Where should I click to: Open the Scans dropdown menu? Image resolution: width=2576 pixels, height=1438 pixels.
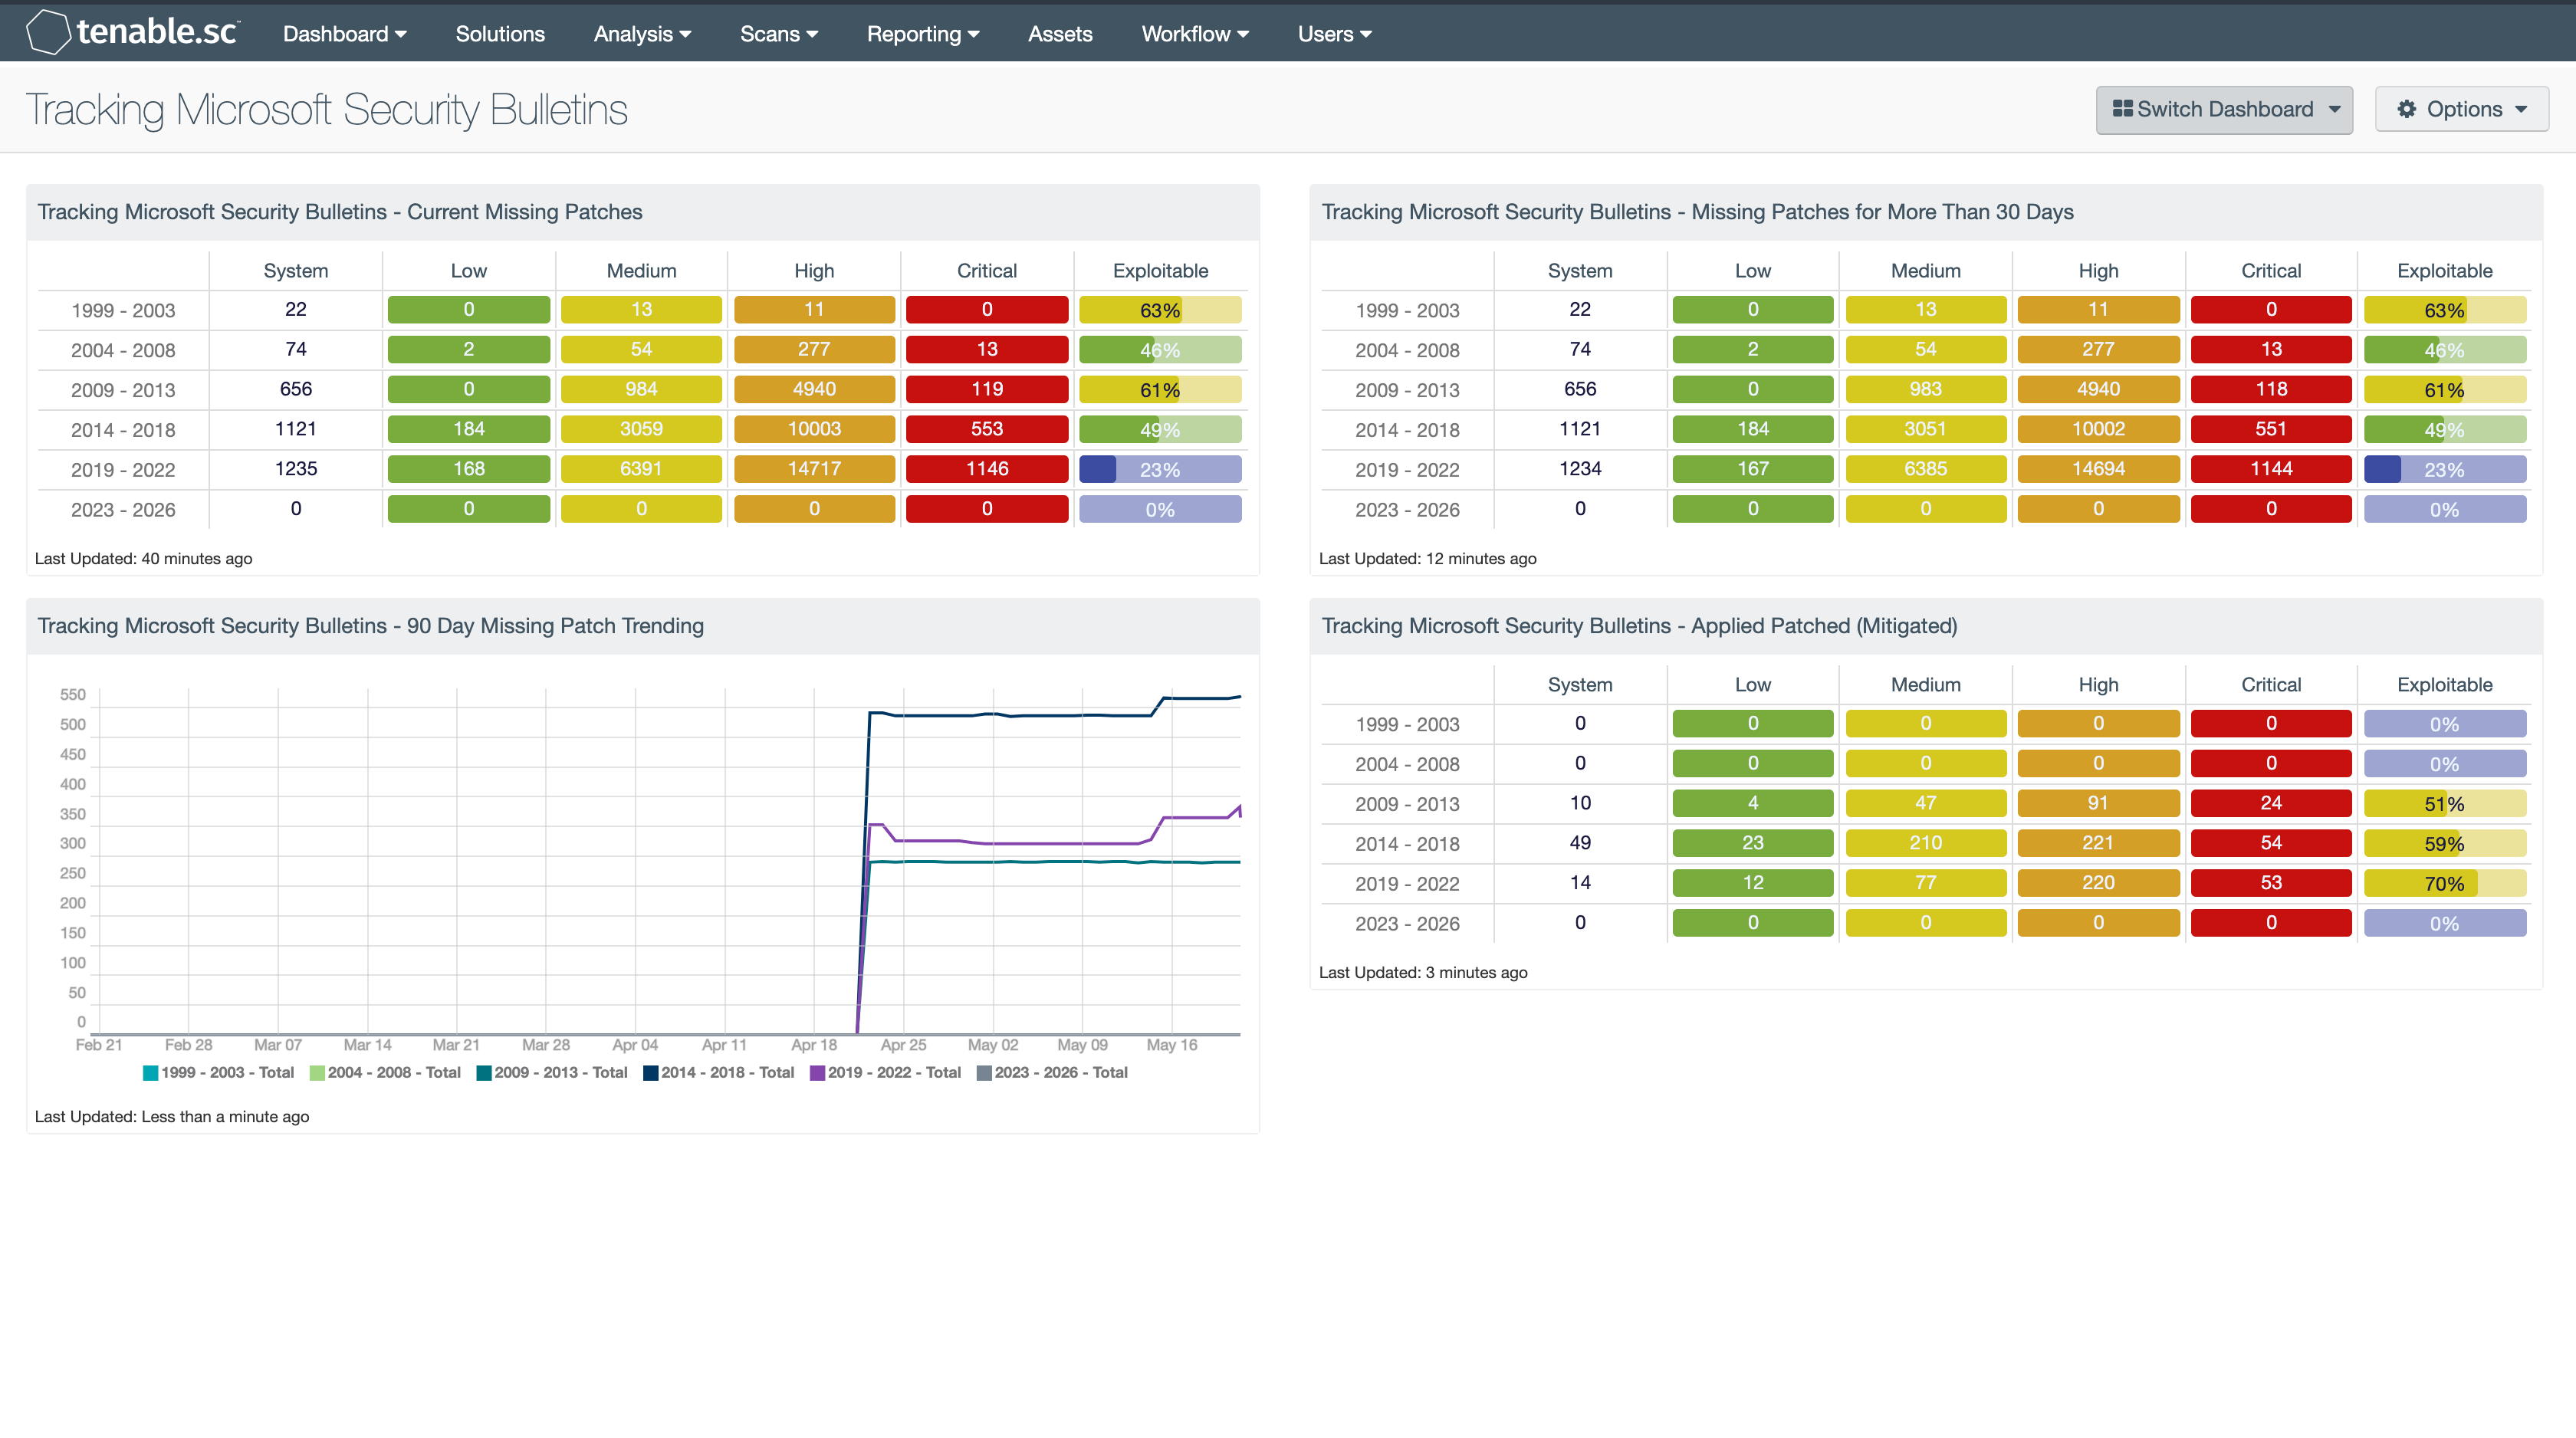[x=779, y=34]
